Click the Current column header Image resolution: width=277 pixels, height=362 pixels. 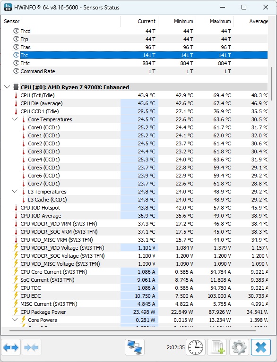139,21
